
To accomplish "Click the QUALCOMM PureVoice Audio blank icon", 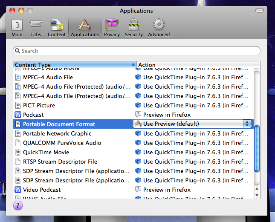I will [18, 143].
